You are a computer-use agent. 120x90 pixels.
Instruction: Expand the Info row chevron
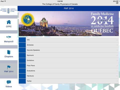tap(117, 40)
